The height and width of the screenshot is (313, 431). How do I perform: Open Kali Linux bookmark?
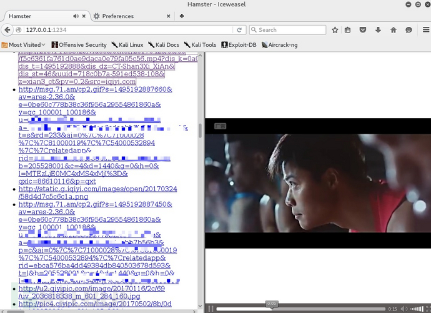click(127, 45)
